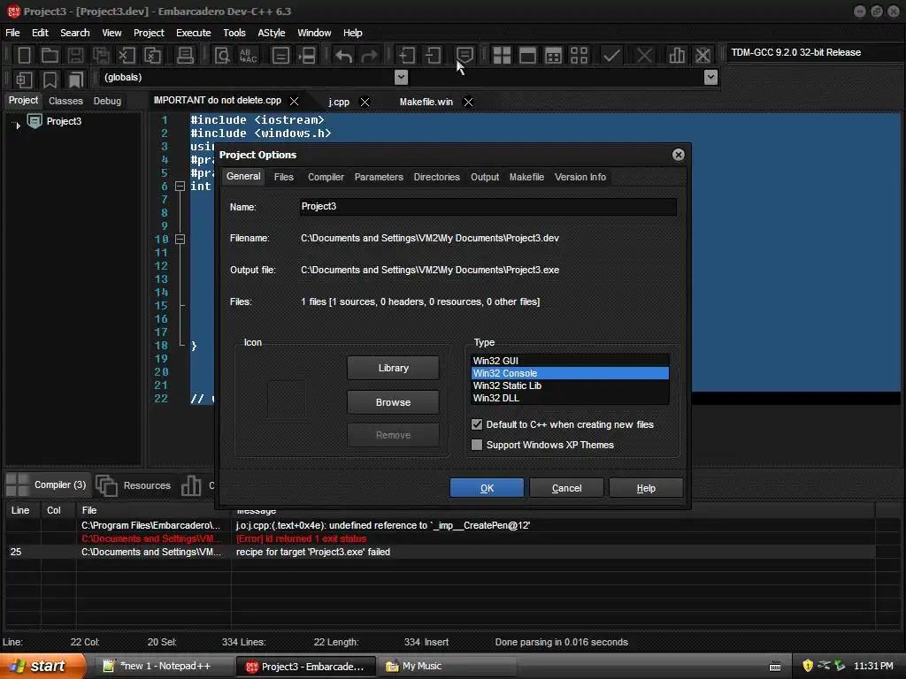The image size is (906, 679).
Task: Open the Tools menu
Action: click(x=234, y=33)
